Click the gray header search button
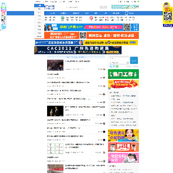Viewport: 173px width, 173px height. (103, 7)
